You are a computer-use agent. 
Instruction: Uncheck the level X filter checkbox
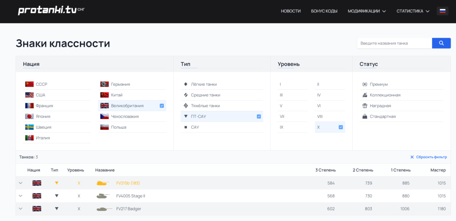pyautogui.click(x=341, y=127)
